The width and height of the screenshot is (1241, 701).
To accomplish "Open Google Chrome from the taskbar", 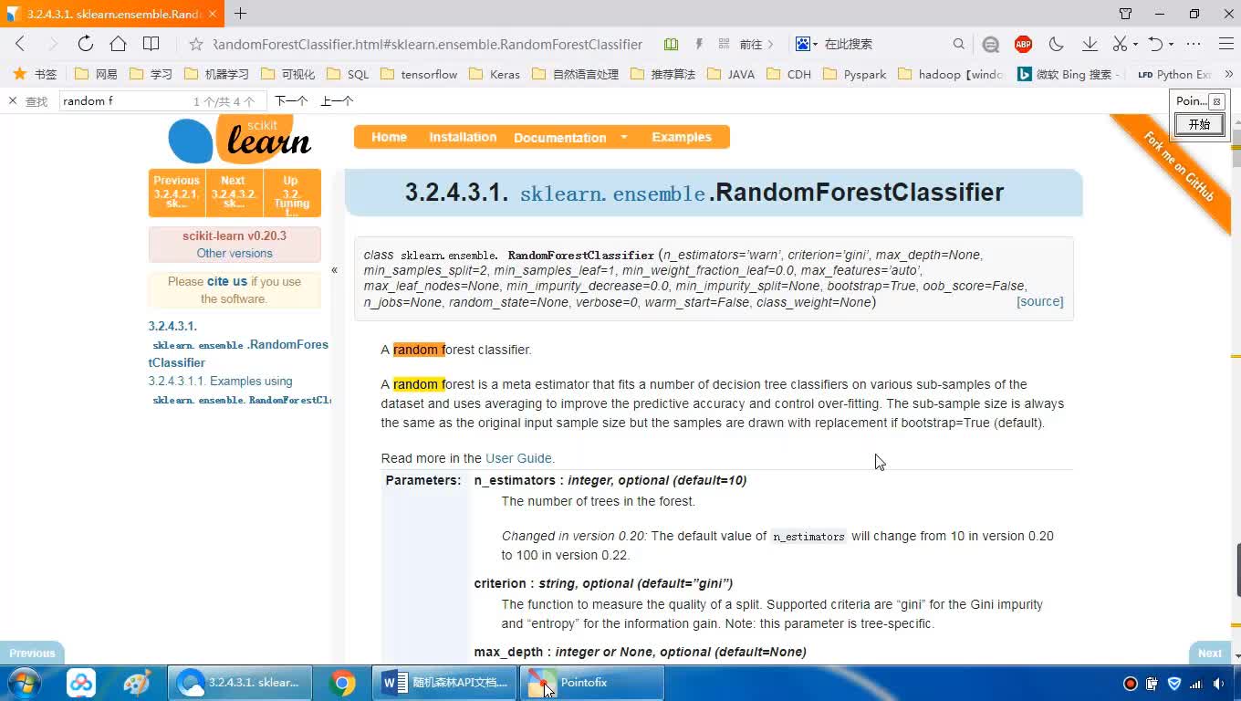I will click(343, 683).
